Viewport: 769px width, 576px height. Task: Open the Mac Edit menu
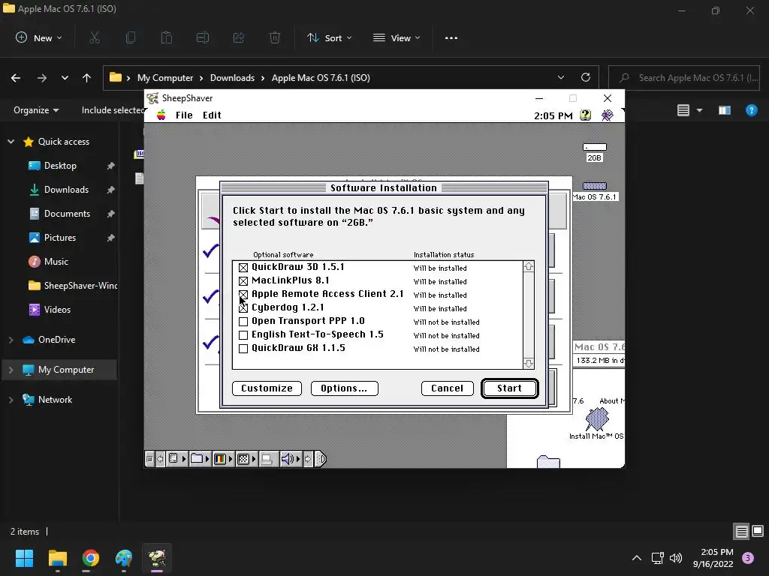[212, 115]
